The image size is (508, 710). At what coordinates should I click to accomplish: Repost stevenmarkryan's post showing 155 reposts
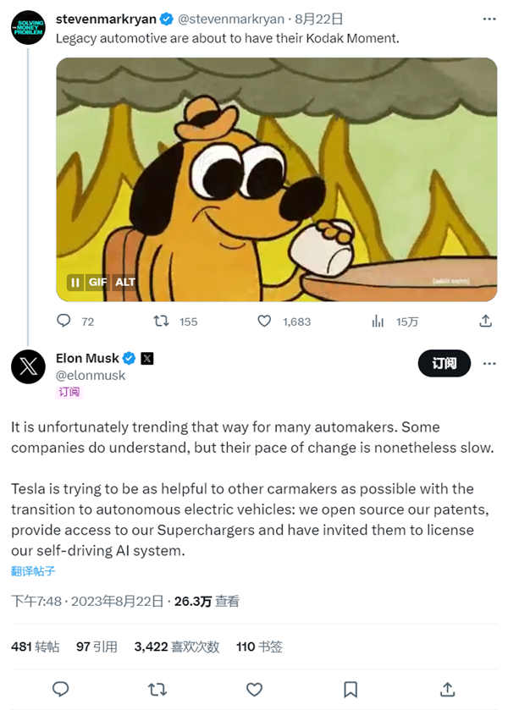pos(160,322)
